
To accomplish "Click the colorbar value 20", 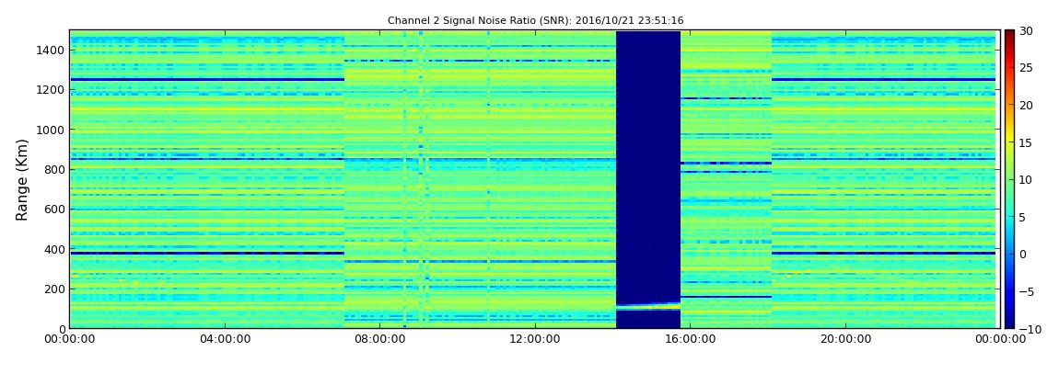I will point(1026,105).
